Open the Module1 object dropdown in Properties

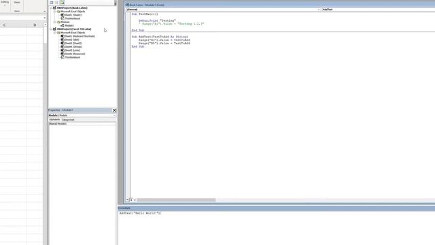(x=114, y=115)
